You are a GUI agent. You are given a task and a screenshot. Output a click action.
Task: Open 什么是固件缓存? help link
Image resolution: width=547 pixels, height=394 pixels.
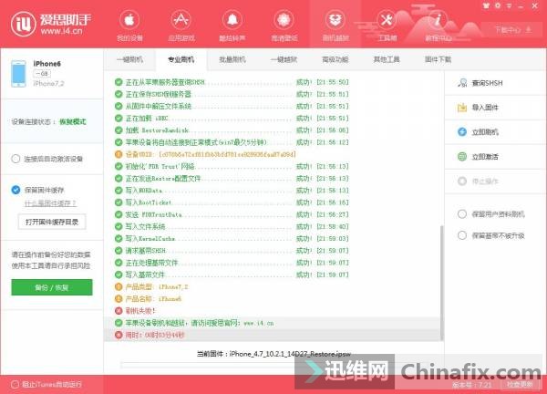(50, 203)
